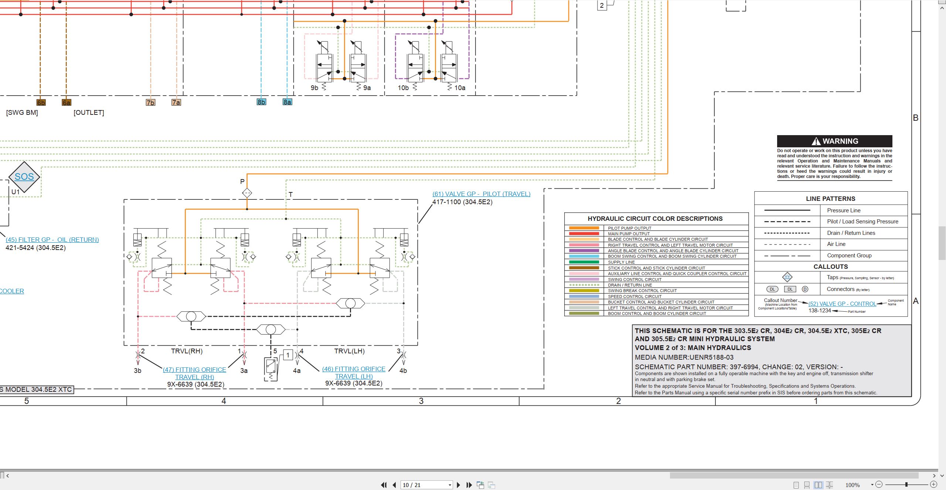Screen dimensions: 946x490
Task: Click the SPEED CONTROL CIRCUIT legend text
Action: 634,297
